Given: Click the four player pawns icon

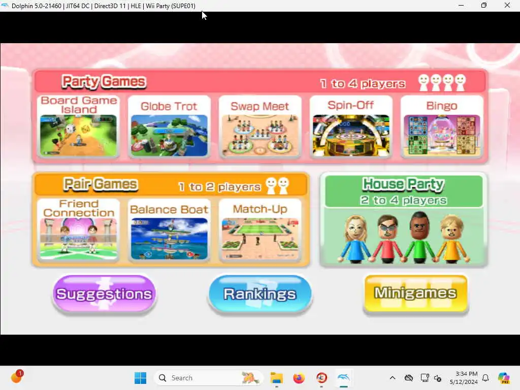Looking at the screenshot, I should (x=442, y=83).
